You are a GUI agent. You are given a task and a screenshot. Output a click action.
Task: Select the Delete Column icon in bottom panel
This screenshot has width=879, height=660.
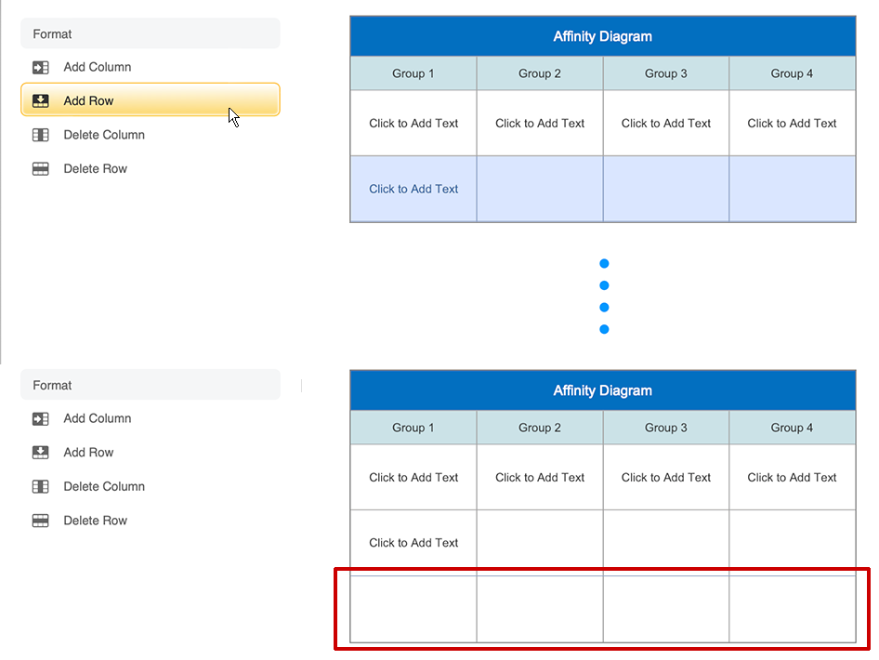(x=40, y=486)
